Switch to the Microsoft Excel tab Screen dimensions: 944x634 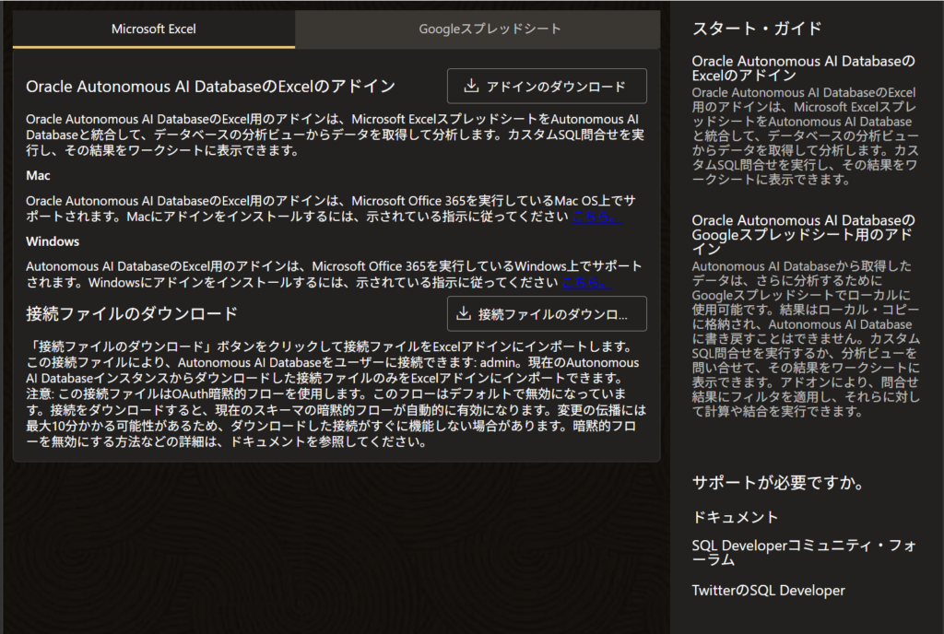pos(154,29)
